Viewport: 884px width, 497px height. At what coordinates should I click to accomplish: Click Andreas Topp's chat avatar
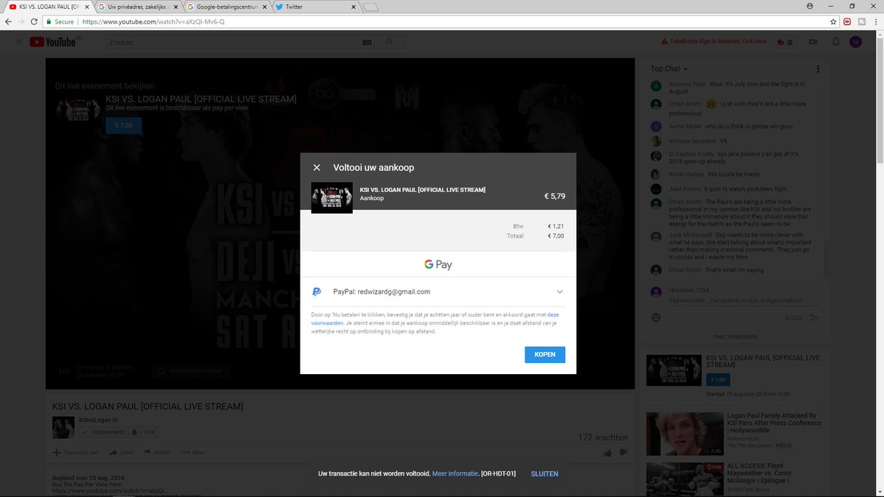tap(656, 86)
